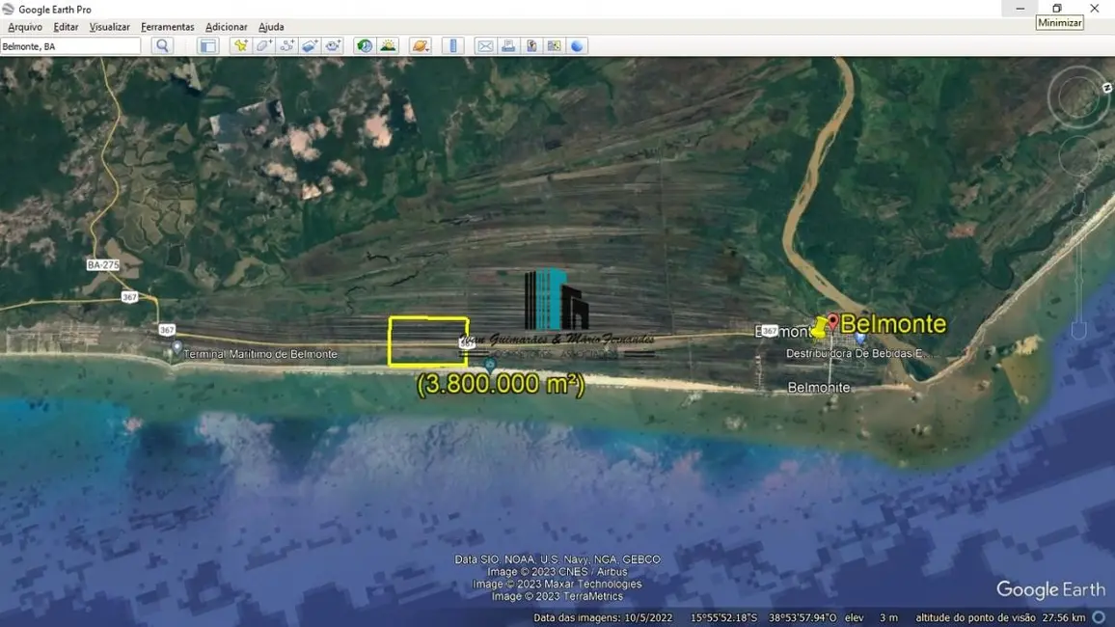Add an image overlay icon
This screenshot has width=1115, height=627.
[x=310, y=46]
